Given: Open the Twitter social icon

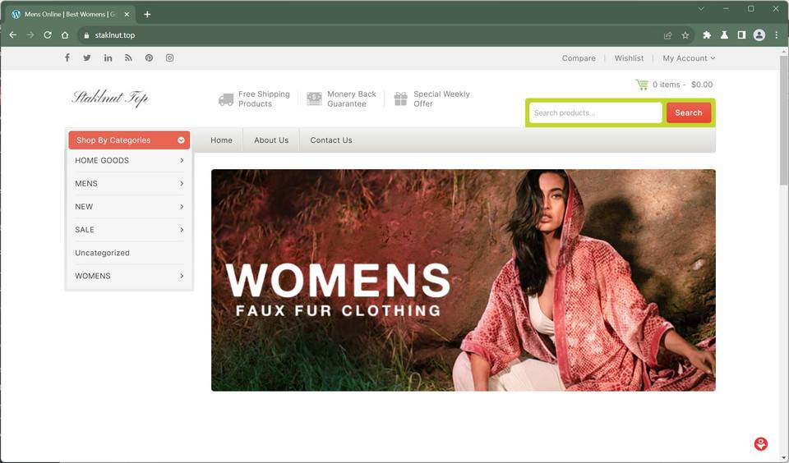Looking at the screenshot, I should coord(87,57).
